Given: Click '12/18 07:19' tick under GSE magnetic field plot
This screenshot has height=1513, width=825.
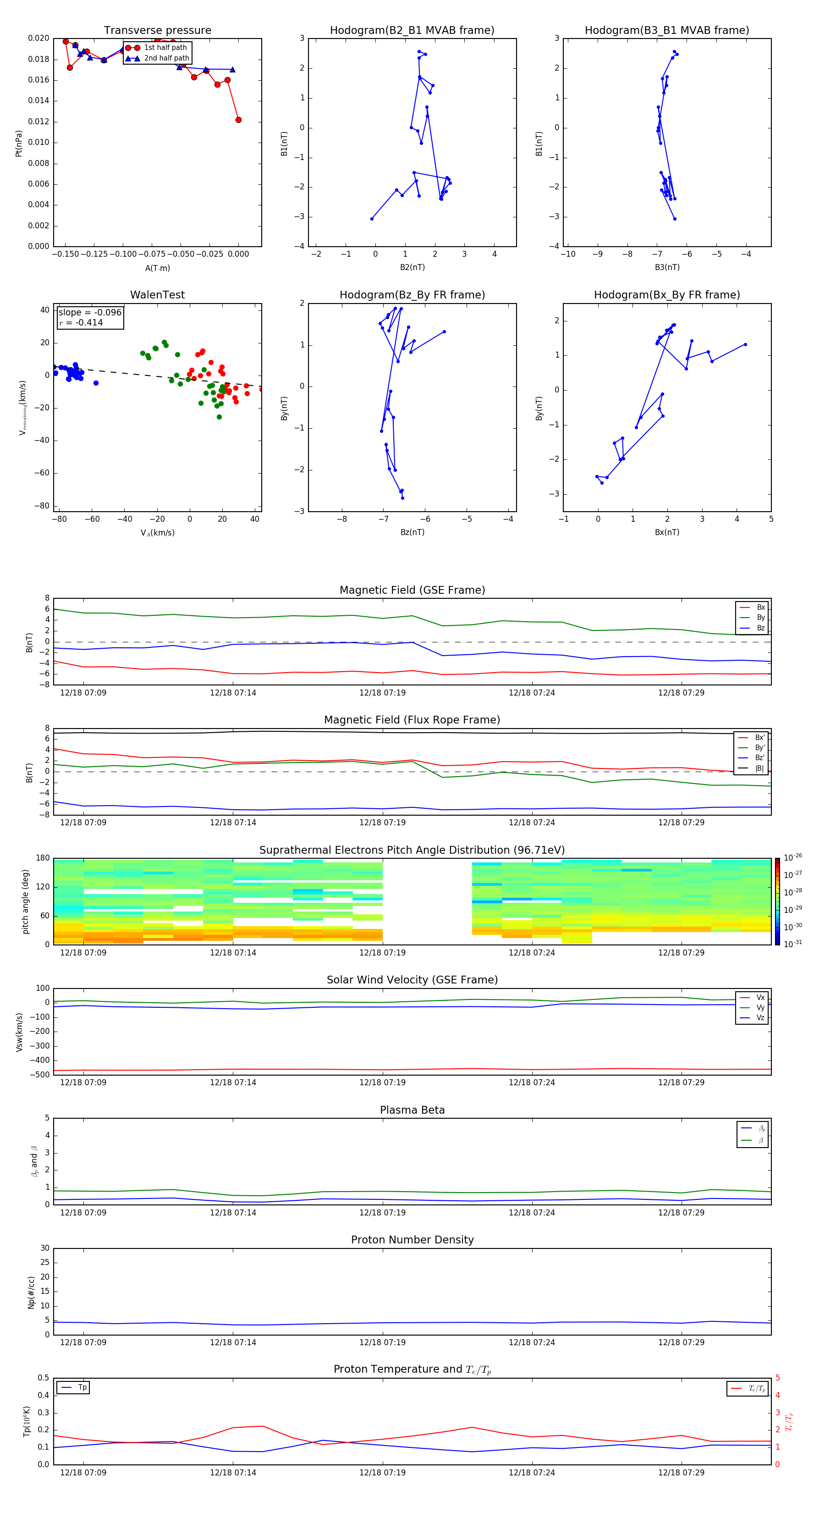Looking at the screenshot, I should 382,693.
